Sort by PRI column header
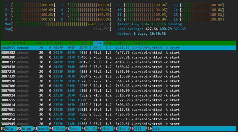The image size is (238, 132). pyautogui.click(x=40, y=43)
